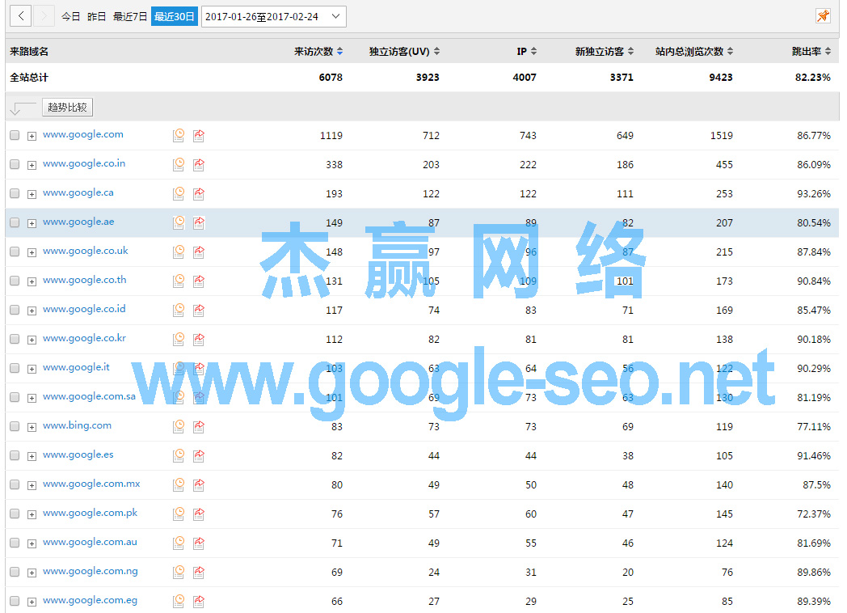
Task: Open history trend icon for www.google.co.id
Action: (x=179, y=311)
